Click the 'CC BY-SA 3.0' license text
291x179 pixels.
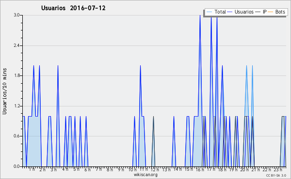click(x=276, y=176)
